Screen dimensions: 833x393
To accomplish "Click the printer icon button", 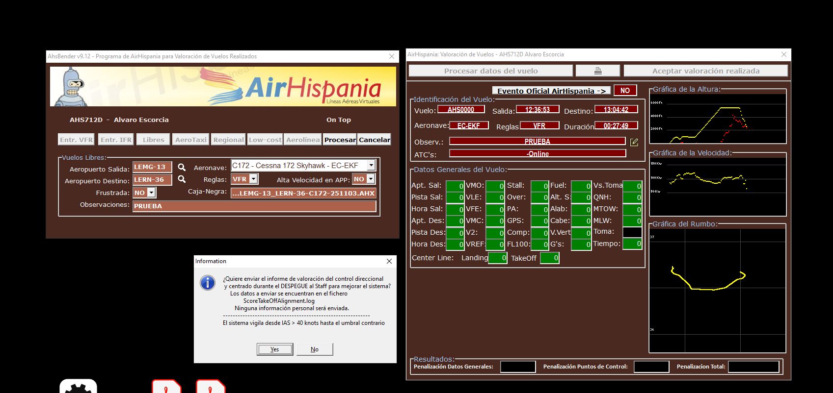I will (x=598, y=71).
